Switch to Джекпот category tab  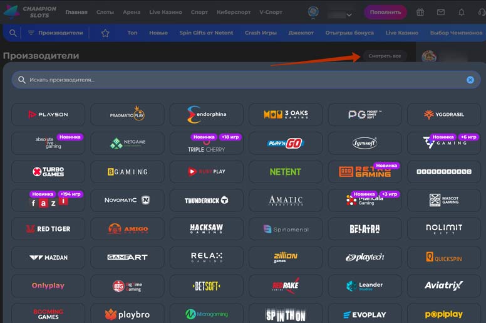click(301, 33)
